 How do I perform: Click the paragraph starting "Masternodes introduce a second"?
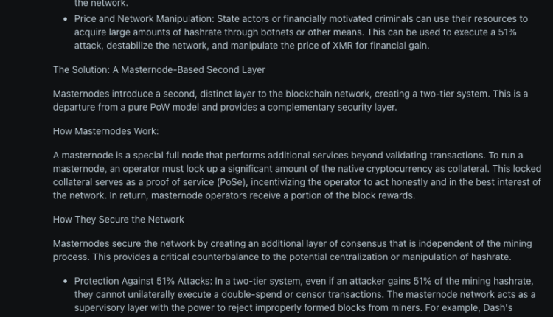291,101
